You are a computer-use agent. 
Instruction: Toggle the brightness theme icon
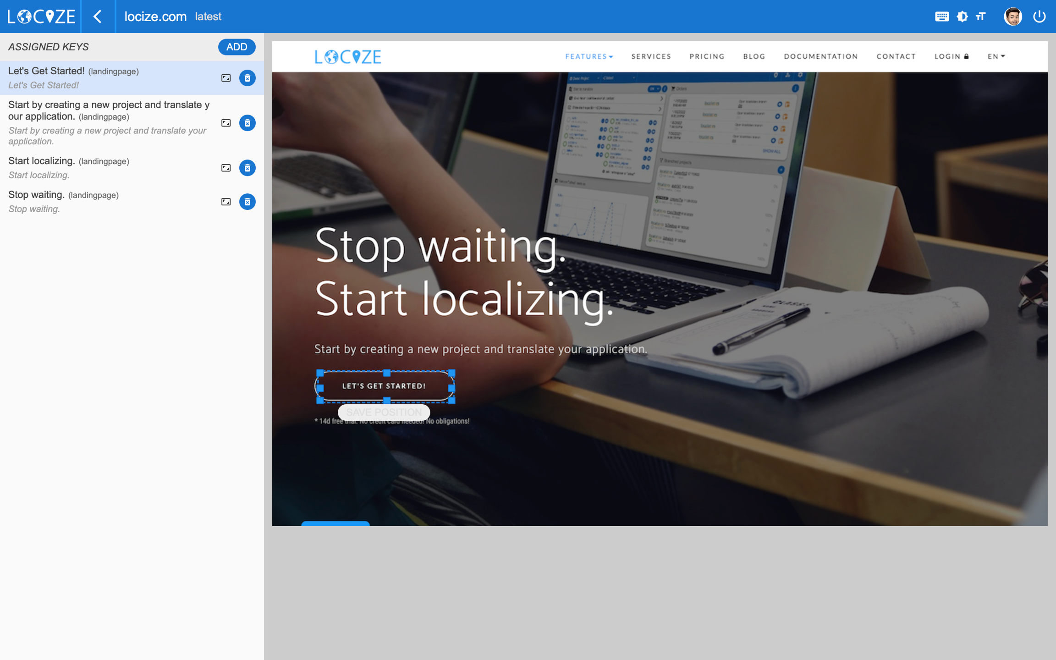(962, 16)
